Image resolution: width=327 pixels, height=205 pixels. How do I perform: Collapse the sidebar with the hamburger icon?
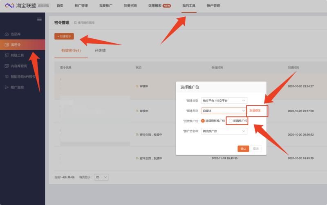(39, 20)
